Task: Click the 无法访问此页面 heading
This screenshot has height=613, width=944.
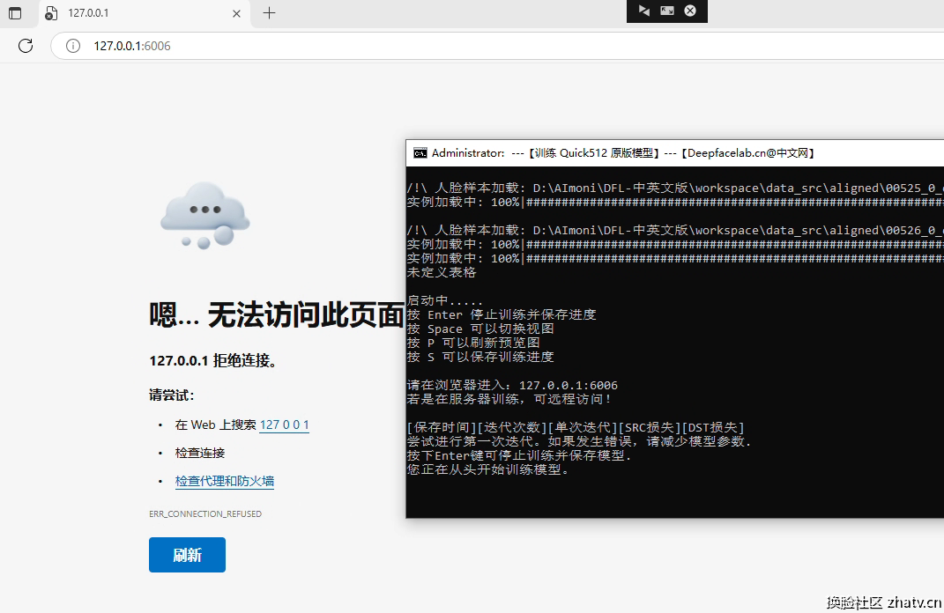Action: [276, 314]
